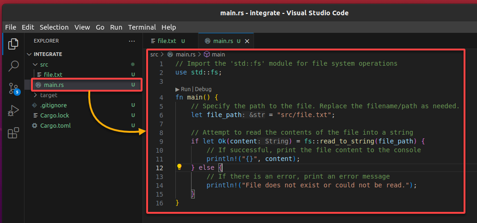477x223 pixels.
Task: Open the Selection menu
Action: pyautogui.click(x=54, y=27)
